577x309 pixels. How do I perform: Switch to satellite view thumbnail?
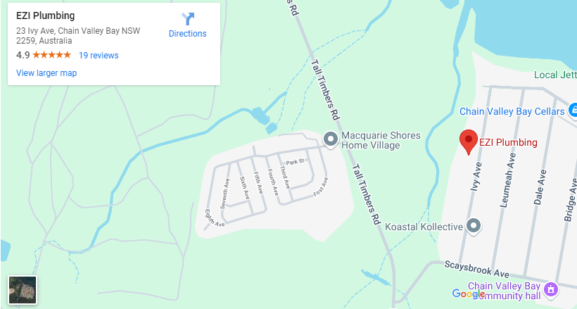(23, 290)
